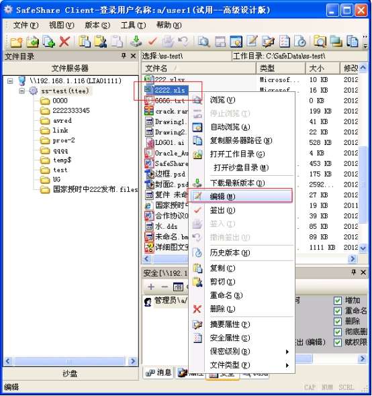
Task: Sort by 大小 column header
Action: [x=323, y=68]
